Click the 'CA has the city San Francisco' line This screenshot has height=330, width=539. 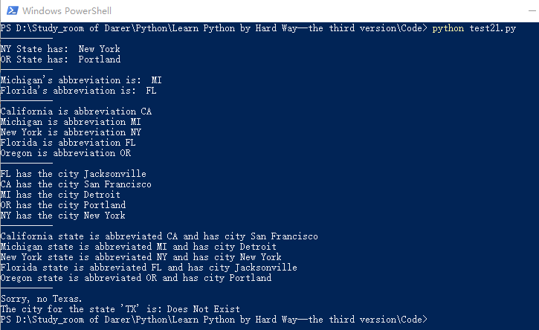coord(76,184)
